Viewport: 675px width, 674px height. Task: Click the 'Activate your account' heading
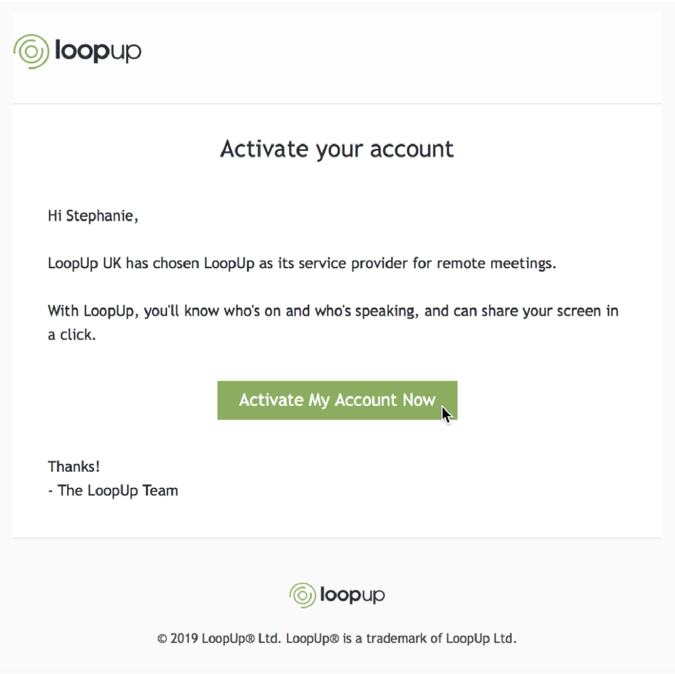337,149
